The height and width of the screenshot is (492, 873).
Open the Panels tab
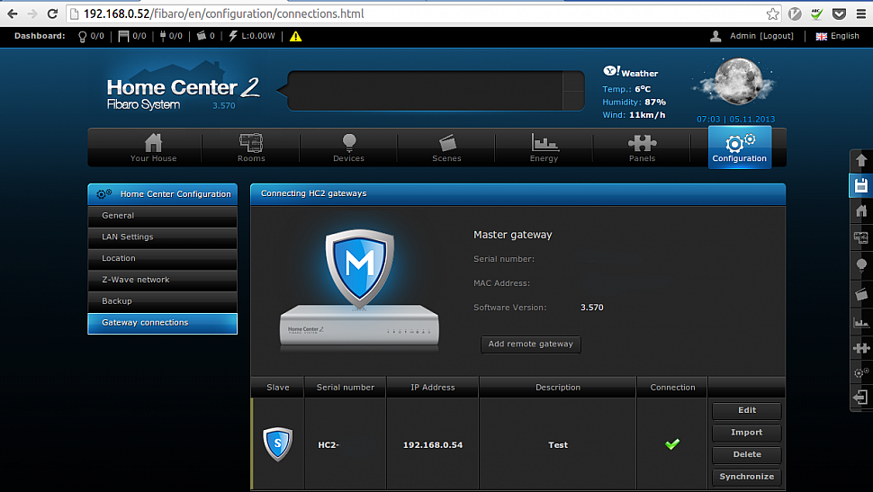pos(642,148)
